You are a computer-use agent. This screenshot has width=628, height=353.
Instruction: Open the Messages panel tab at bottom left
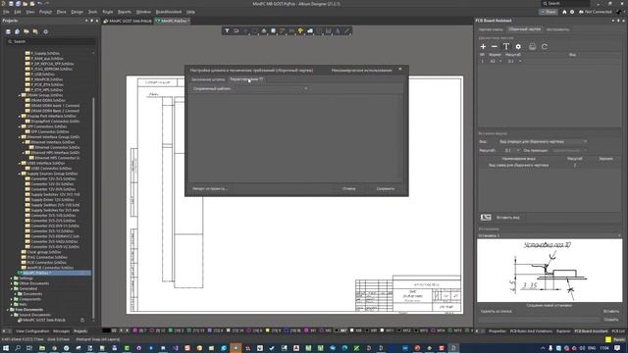pyautogui.click(x=61, y=331)
